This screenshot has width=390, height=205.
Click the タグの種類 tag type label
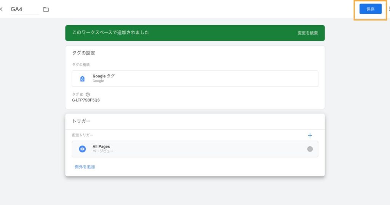(x=81, y=65)
